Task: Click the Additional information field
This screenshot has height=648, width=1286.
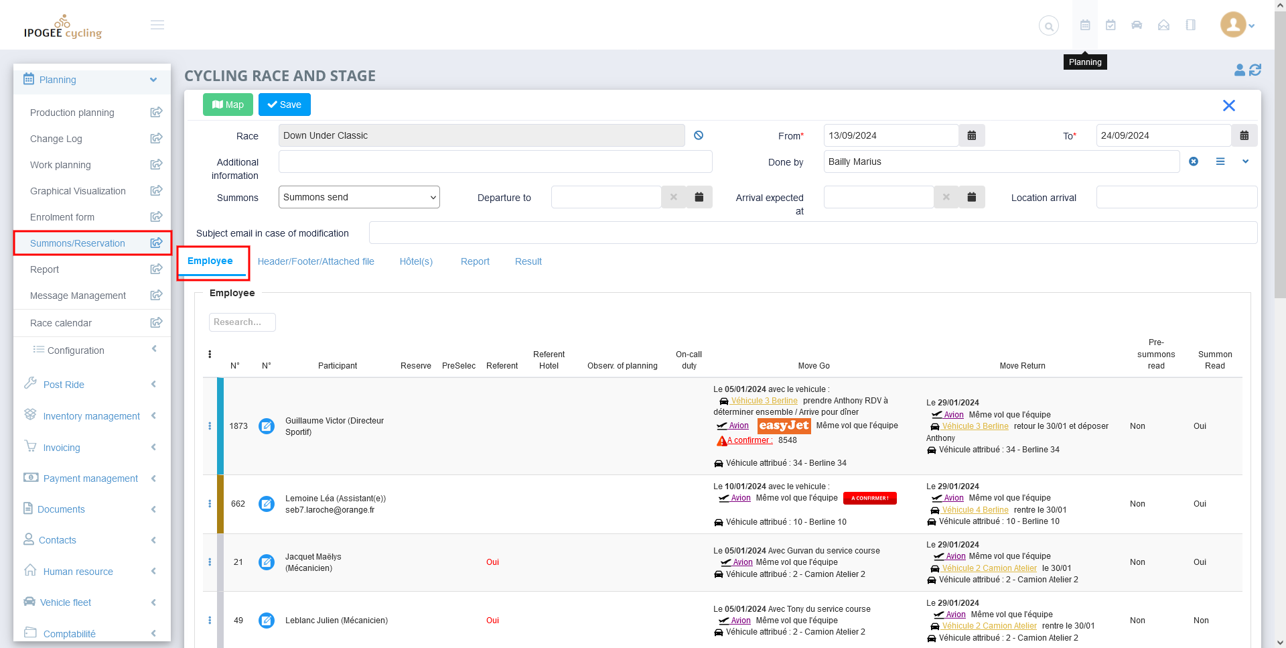Action: (495, 161)
